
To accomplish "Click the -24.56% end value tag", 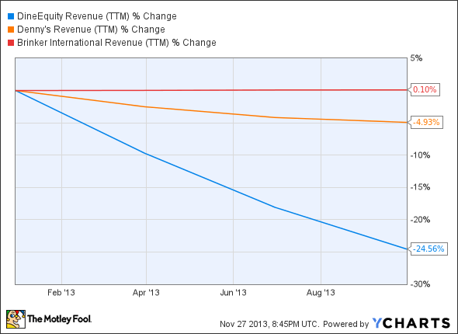I will [429, 249].
